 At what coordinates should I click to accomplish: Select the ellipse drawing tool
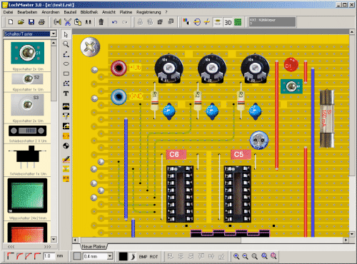66,64
